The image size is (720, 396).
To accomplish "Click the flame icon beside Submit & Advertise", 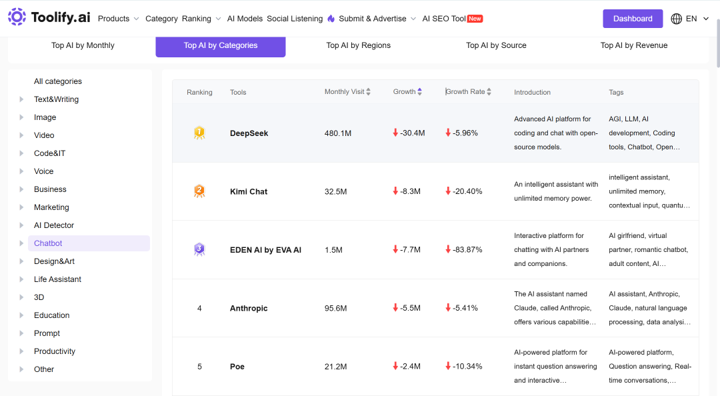I will (331, 19).
